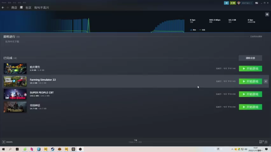The height and width of the screenshot is (152, 271).
Task: Open friends and chat plus icon
Action: tap(266, 142)
